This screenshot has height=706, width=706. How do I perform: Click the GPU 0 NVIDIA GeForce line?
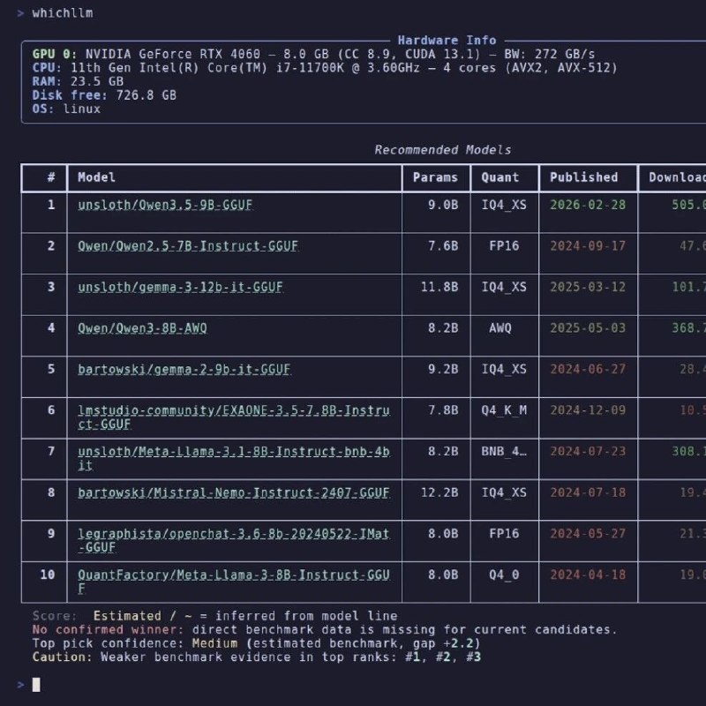pyautogui.click(x=313, y=55)
